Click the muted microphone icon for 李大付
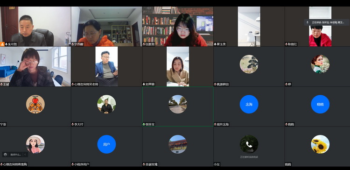This screenshot has width=350, height=170. (73, 124)
